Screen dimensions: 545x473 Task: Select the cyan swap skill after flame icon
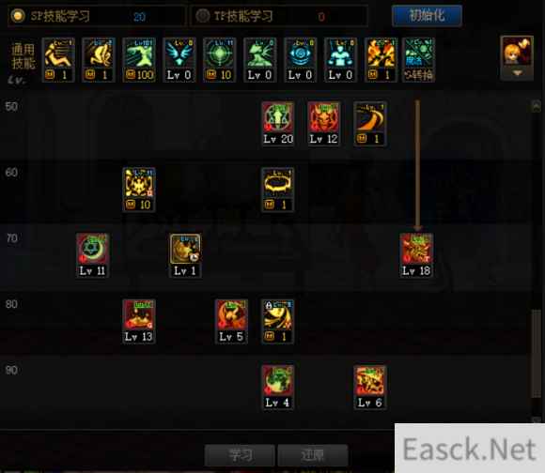point(419,60)
